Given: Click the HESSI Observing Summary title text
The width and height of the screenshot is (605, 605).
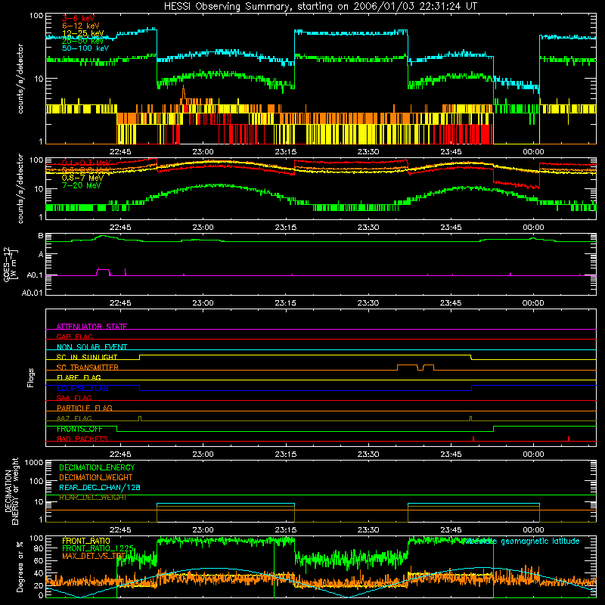Looking at the screenshot, I should [320, 7].
